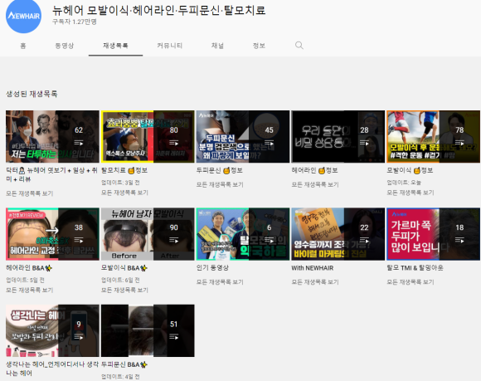Open the 채널 tab
Viewport: 481px width, 381px height.
[217, 46]
